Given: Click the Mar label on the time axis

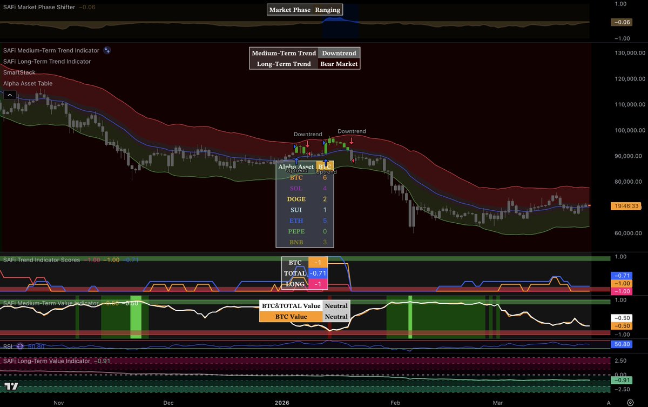Looking at the screenshot, I should pos(497,403).
